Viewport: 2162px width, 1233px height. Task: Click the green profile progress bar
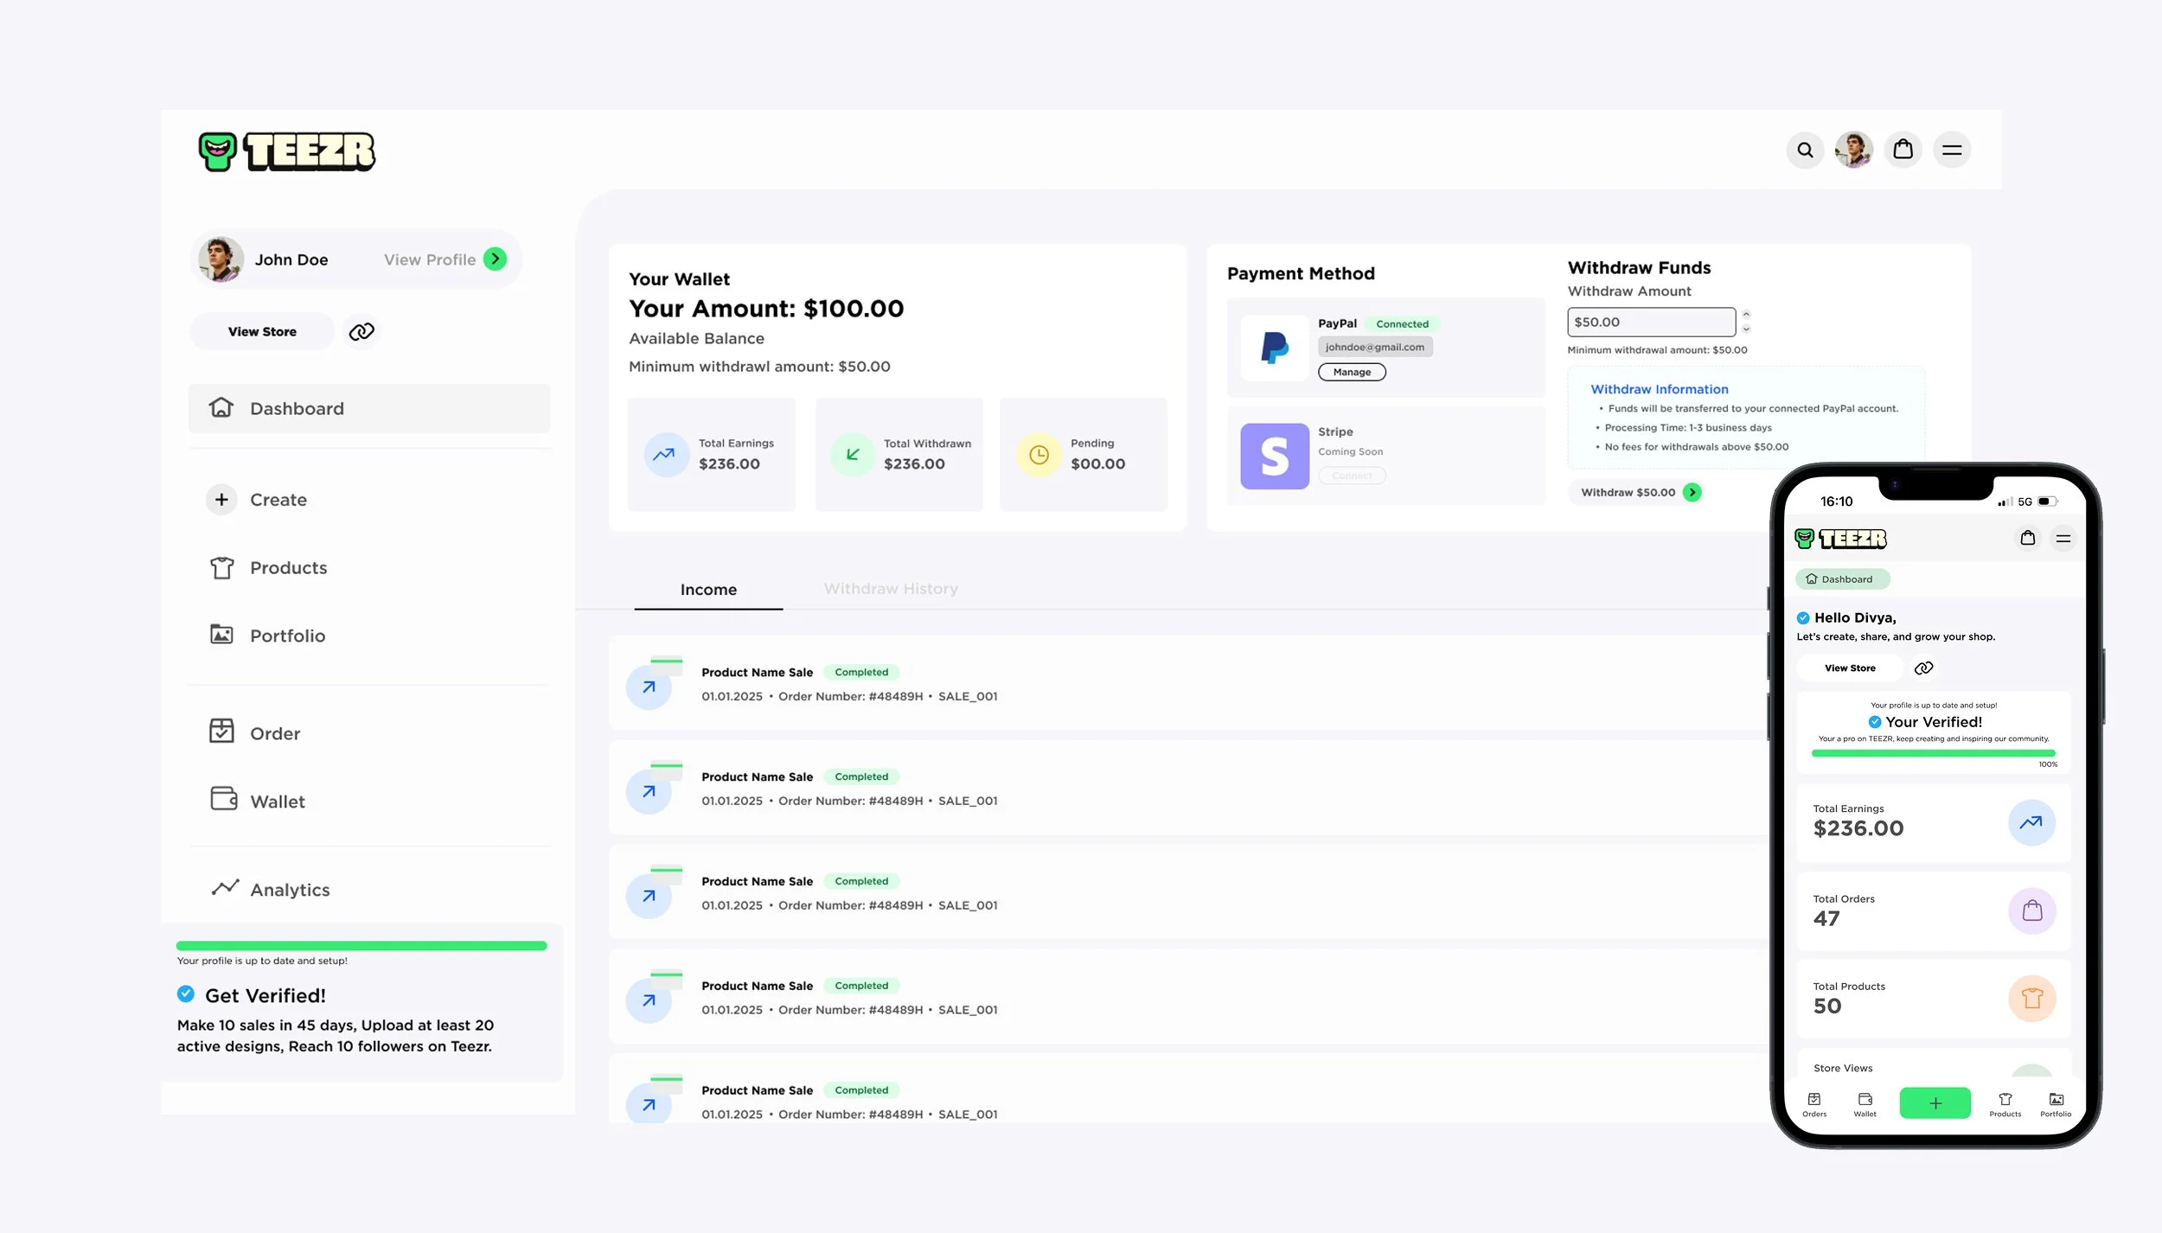tap(361, 946)
